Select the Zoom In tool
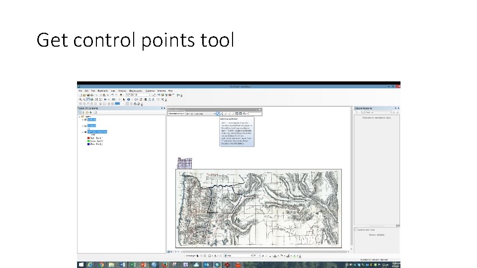The height and width of the screenshot is (268, 477). pos(80,99)
